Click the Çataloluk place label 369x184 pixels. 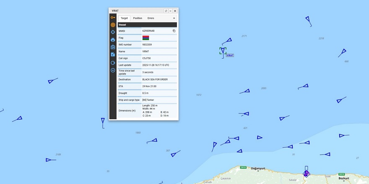coord(226,179)
